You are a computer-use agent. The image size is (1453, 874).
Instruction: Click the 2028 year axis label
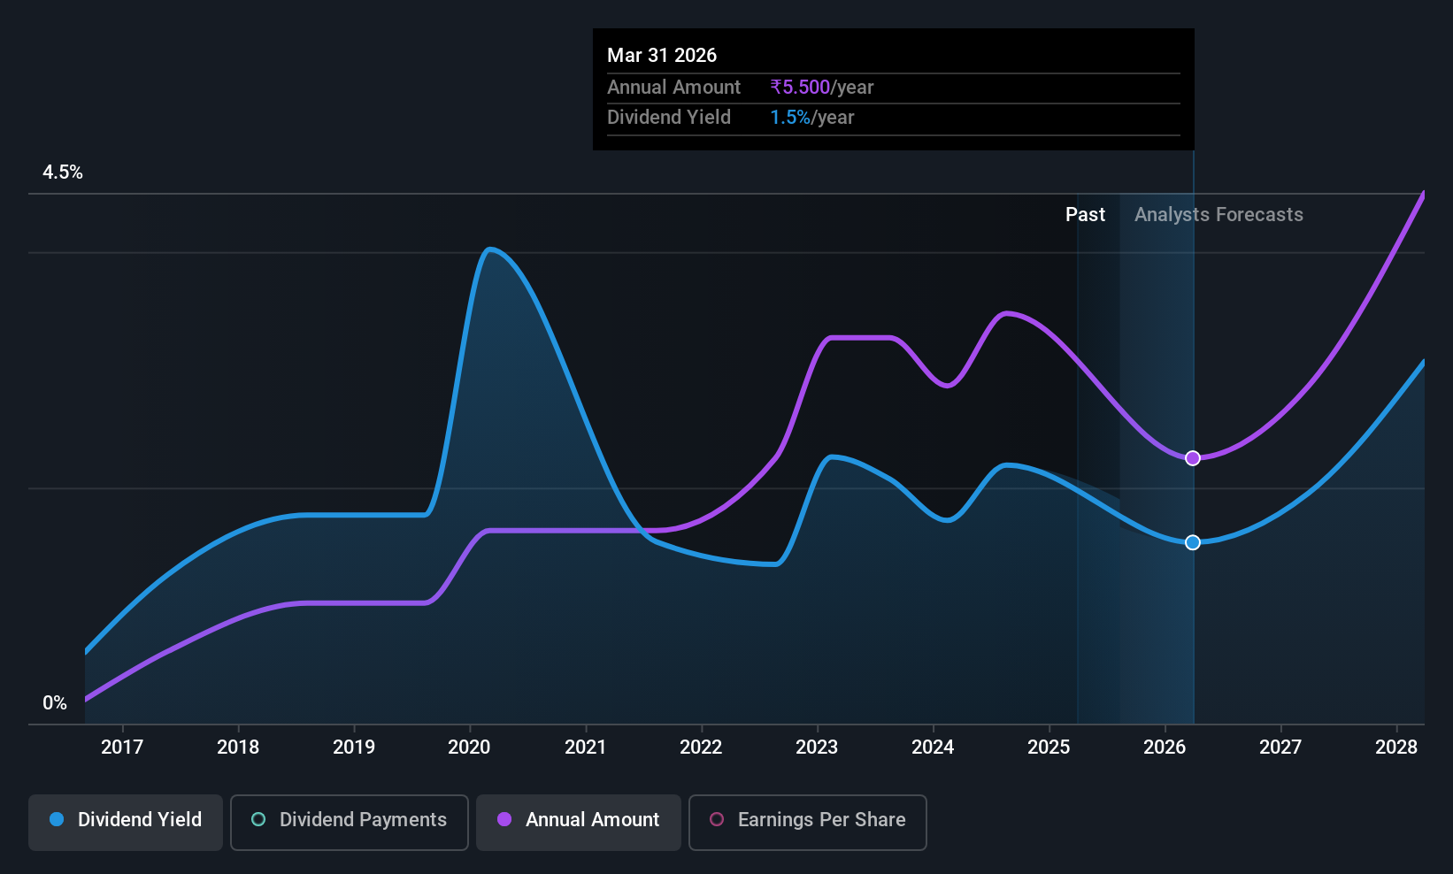(1396, 747)
